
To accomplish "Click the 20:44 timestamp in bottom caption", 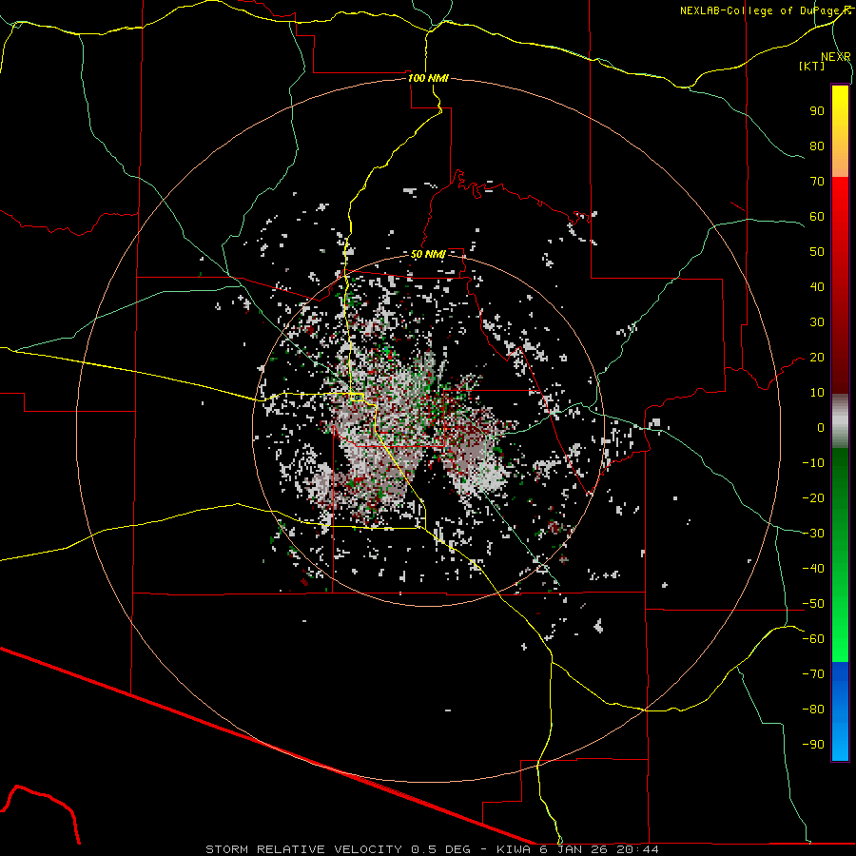I will [637, 849].
